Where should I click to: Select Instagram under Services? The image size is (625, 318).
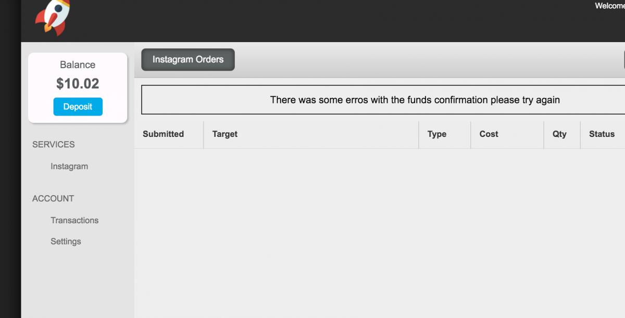click(69, 167)
